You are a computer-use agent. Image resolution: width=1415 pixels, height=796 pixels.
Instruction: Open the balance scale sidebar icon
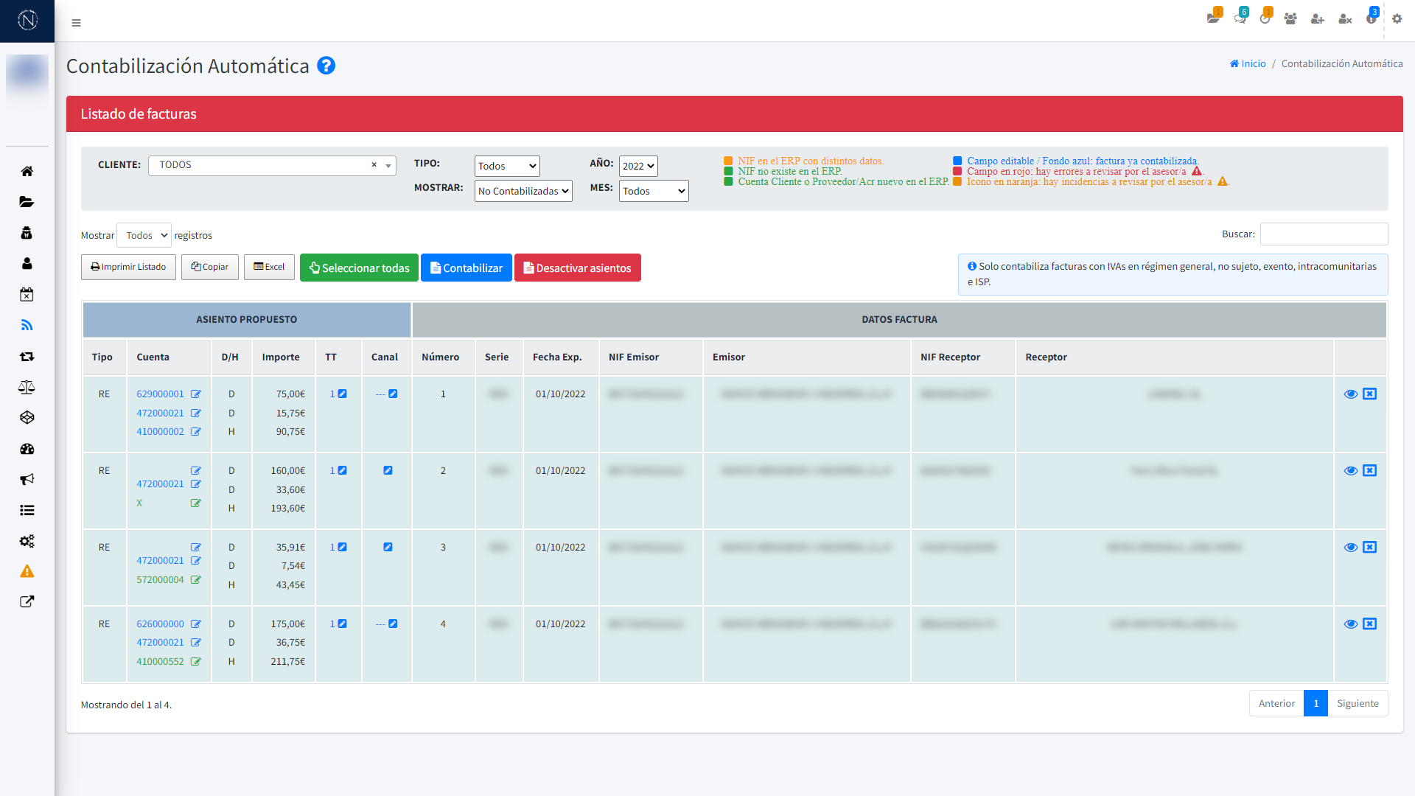click(27, 387)
